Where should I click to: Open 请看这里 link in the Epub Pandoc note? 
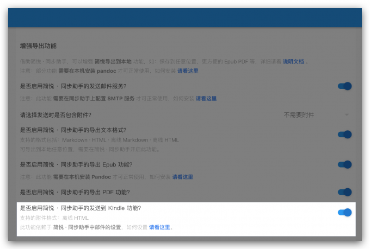[x=183, y=177]
